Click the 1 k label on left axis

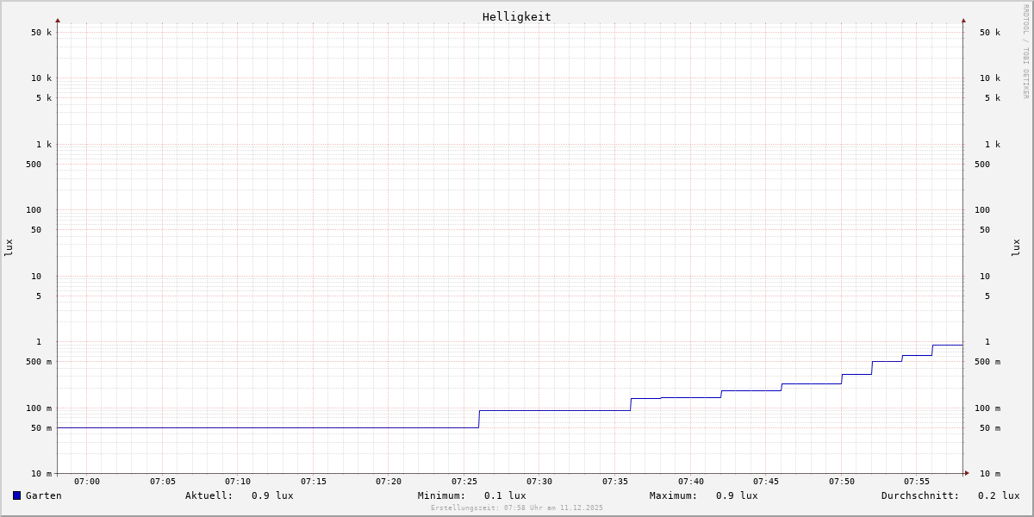pos(44,145)
